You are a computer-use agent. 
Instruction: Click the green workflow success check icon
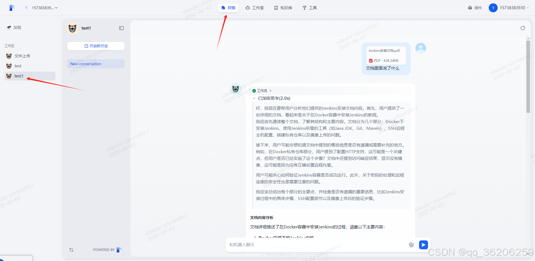(254, 91)
